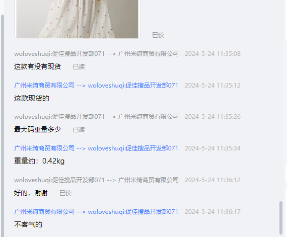Click the 已读 status beside the dress image
The height and width of the screenshot is (237, 287).
coord(158,35)
